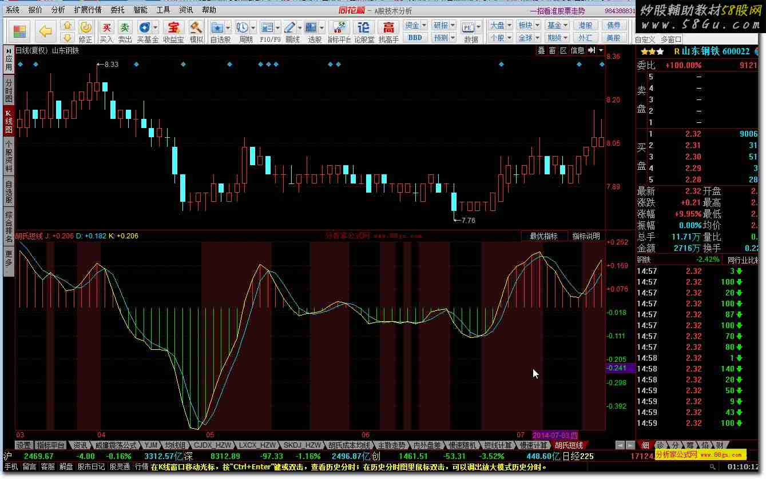Viewport: 766px width, 479px height.
Task: Click the 卖出 sell icon
Action: (x=125, y=32)
